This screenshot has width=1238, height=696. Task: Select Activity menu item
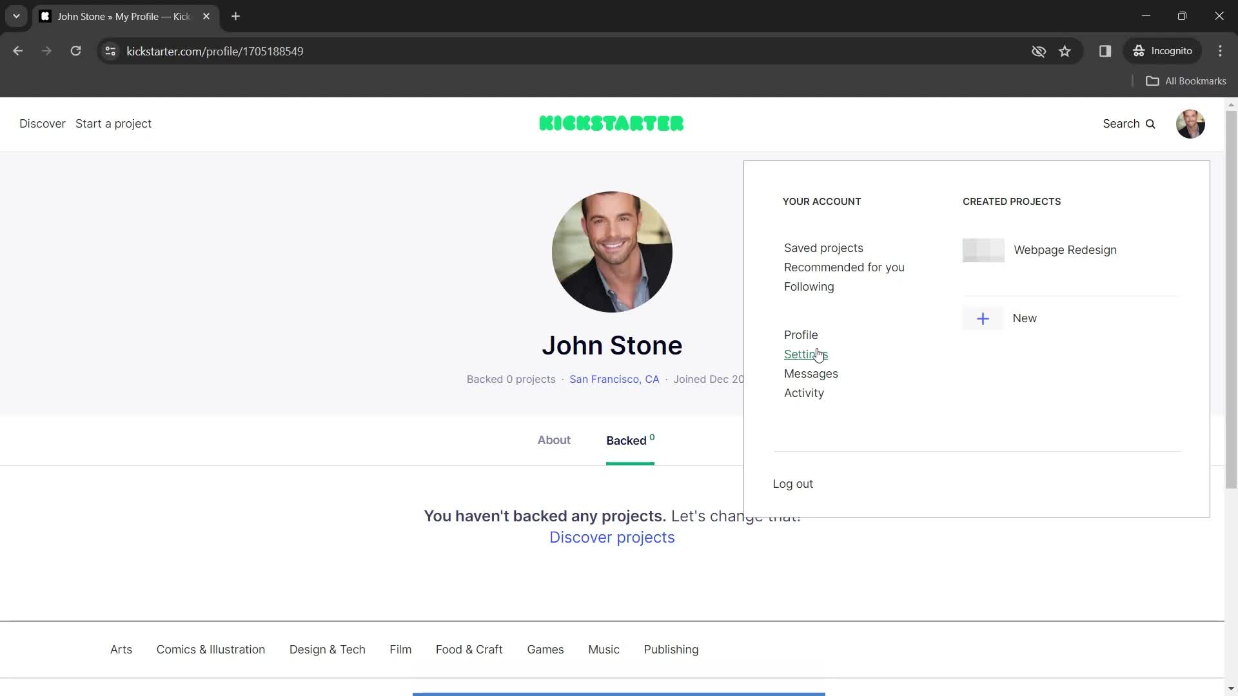point(804,392)
